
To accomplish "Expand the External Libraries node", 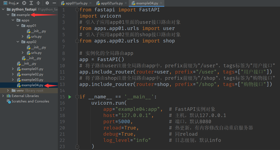I will click(x=3, y=96).
